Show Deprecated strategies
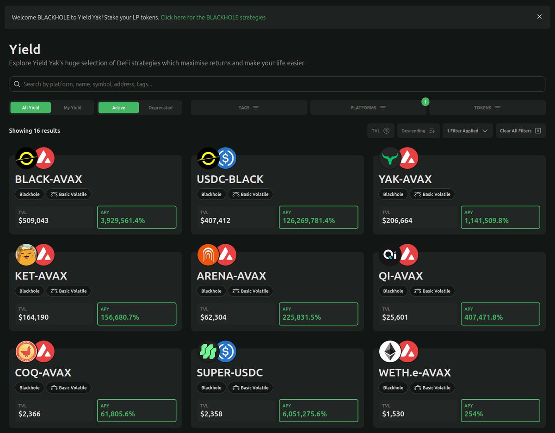Viewport: 555px width, 433px height. point(160,108)
